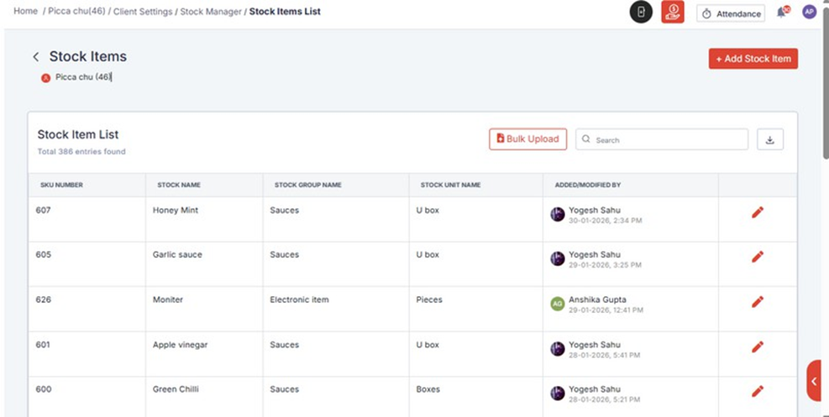Open edit for Moniter row
829x417 pixels.
pos(757,301)
